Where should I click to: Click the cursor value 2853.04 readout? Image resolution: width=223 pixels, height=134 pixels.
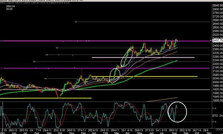(x=10, y=6)
